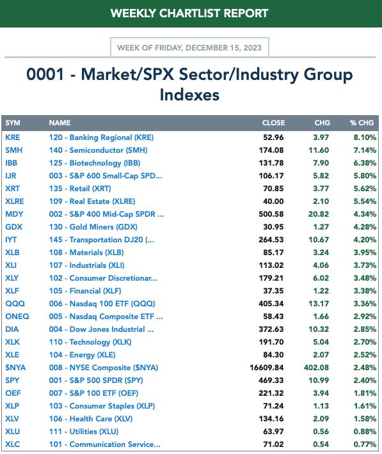Open 109 - Real Estate (XLRE)

92,201
